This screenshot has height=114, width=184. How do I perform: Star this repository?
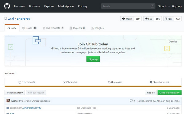pyautogui.click(x=149, y=19)
